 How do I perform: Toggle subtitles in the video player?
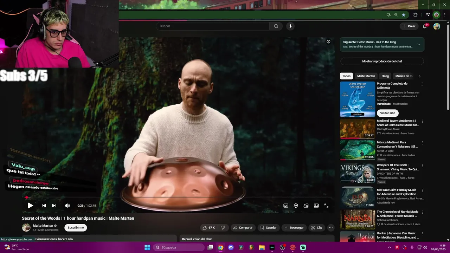tap(286, 206)
